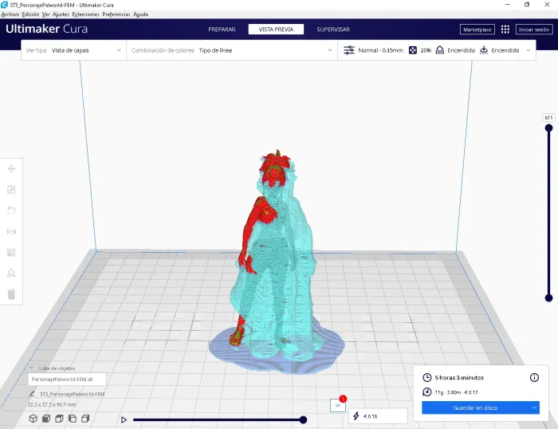Open the Support Blocker tool
The height and width of the screenshot is (429, 558).
[11, 274]
